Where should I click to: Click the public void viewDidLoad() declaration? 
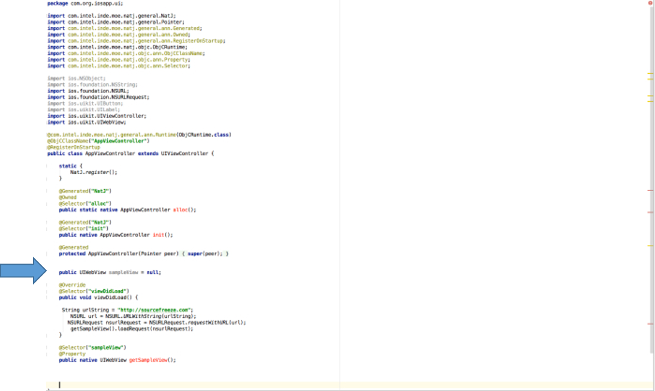pyautogui.click(x=98, y=298)
